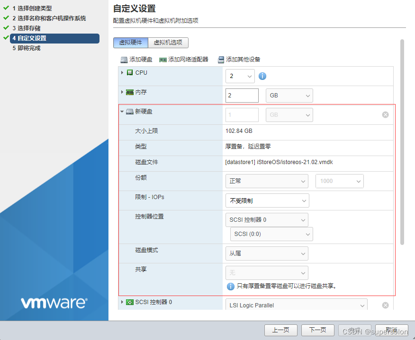
Task: Click the add hard disk icon
Action: tap(124, 60)
